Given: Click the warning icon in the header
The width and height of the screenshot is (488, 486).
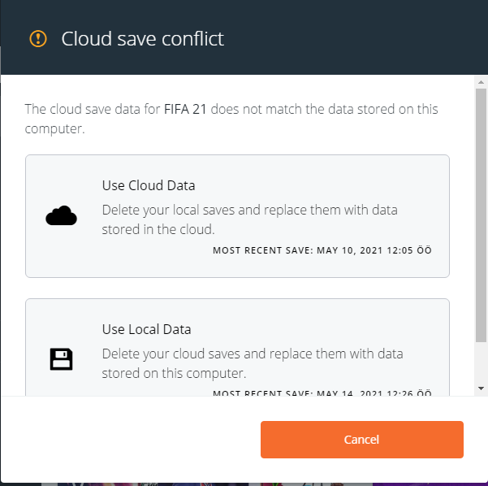Looking at the screenshot, I should pos(38,38).
